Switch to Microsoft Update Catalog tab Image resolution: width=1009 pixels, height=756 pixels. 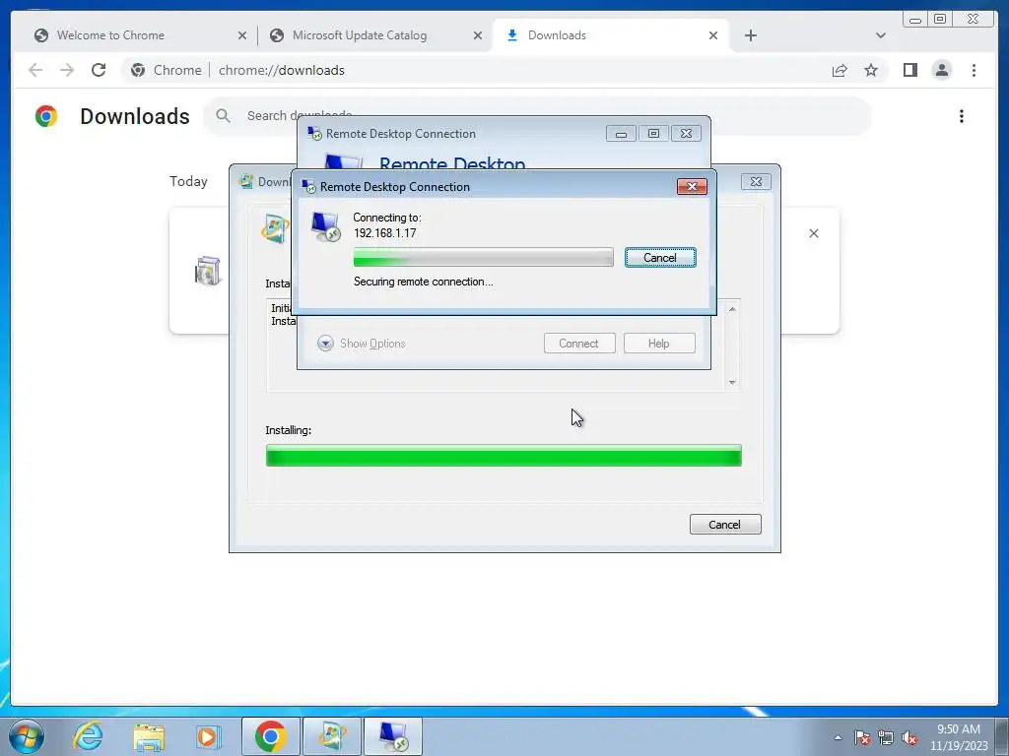pyautogui.click(x=359, y=35)
